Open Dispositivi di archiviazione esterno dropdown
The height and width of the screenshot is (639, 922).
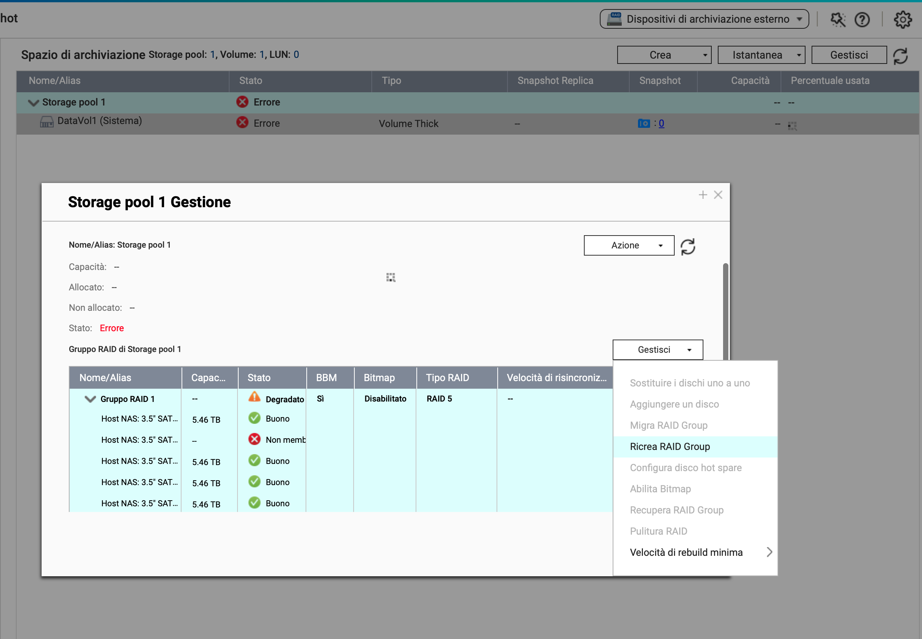pyautogui.click(x=704, y=19)
